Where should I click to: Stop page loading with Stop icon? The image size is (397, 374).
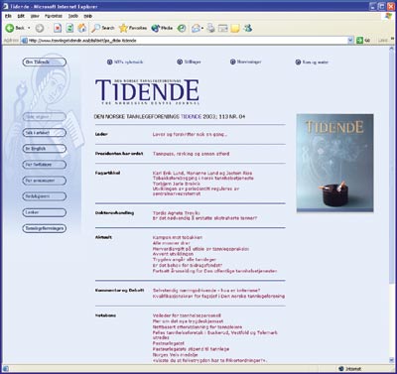(x=58, y=28)
